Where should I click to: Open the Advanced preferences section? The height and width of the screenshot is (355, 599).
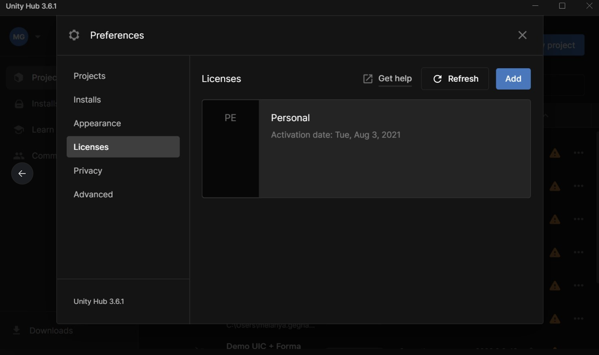coord(93,195)
